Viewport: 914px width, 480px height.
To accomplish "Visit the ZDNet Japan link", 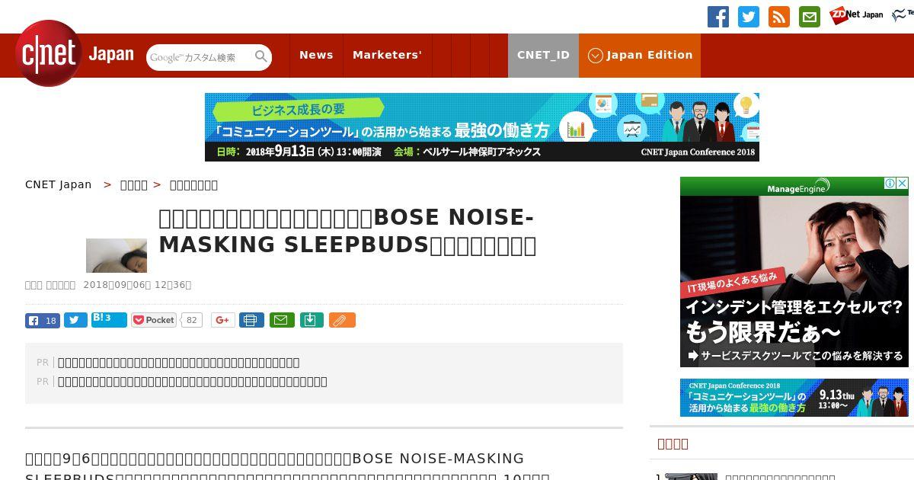I will [x=856, y=15].
